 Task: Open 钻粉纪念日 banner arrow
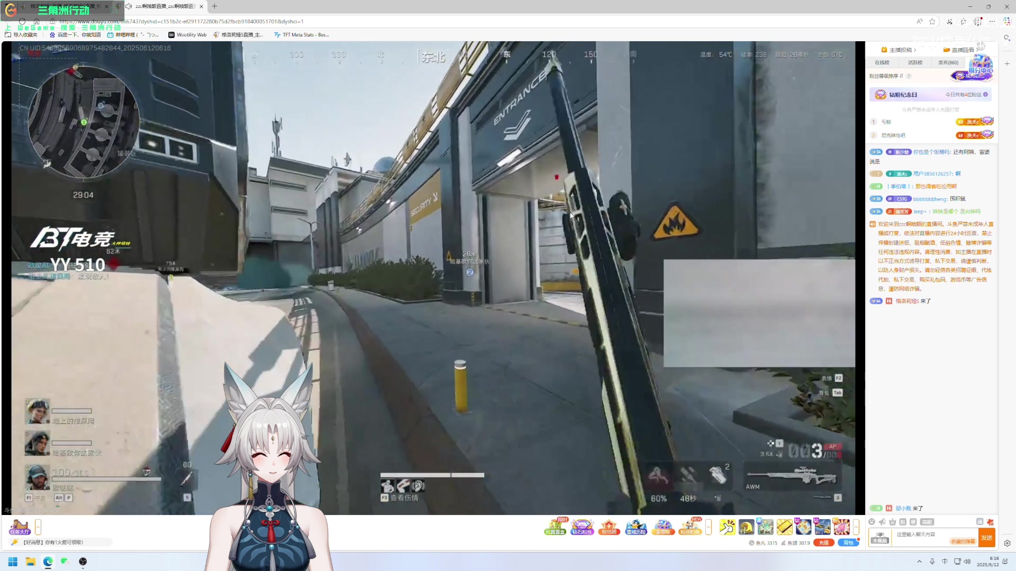985,95
